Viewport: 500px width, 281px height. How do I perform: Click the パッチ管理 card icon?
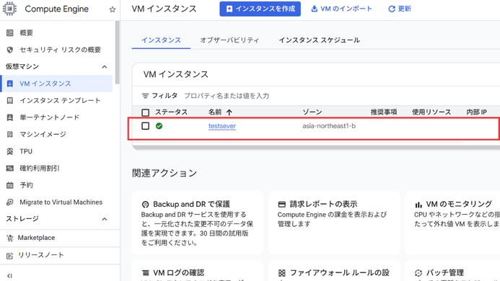click(x=418, y=273)
